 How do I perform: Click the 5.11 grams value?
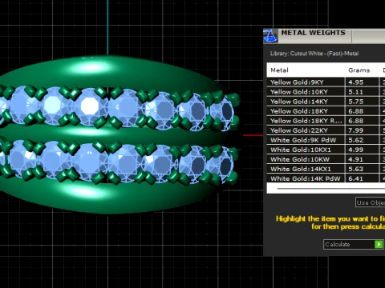[x=356, y=92]
